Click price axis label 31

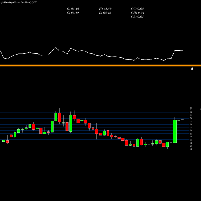point(191,143)
